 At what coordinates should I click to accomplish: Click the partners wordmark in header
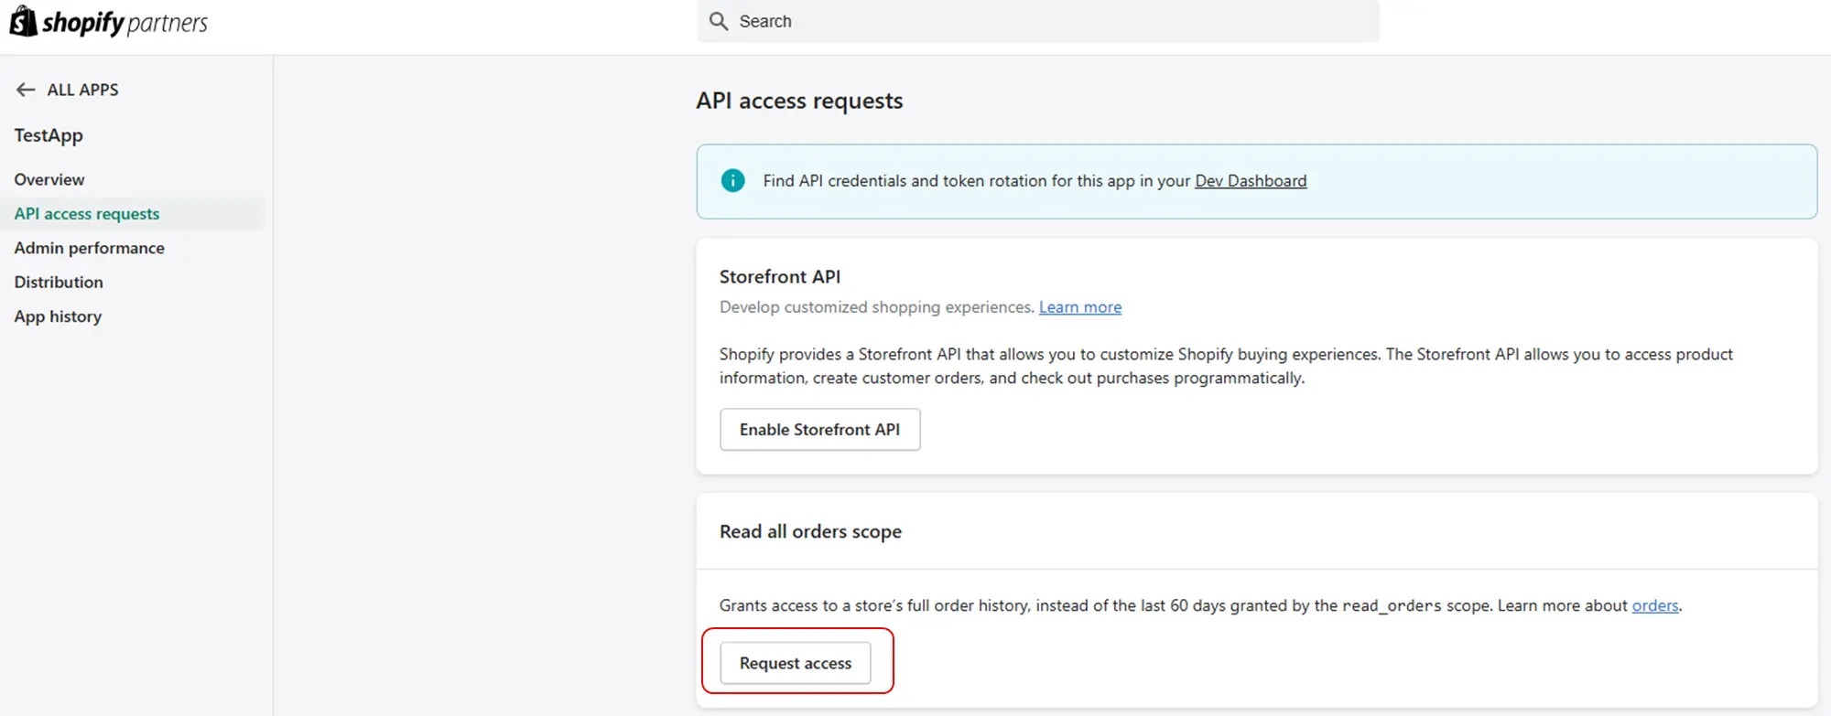pos(168,23)
